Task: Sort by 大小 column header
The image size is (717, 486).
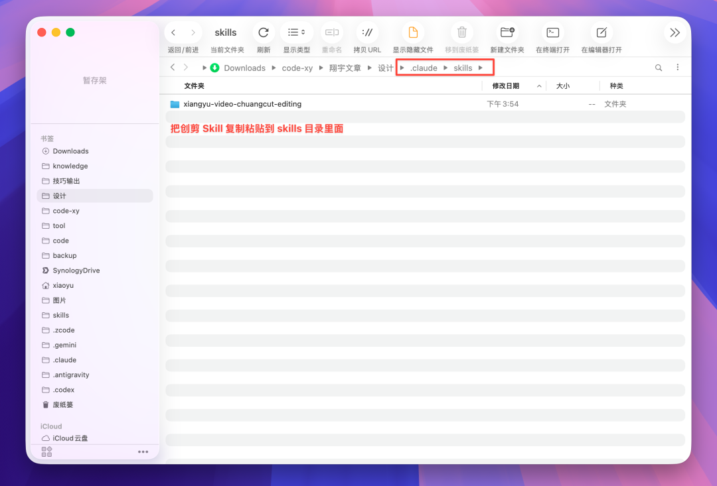Action: (x=563, y=86)
